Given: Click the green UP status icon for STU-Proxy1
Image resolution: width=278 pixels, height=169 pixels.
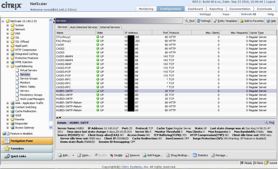Looking at the screenshot, I should [x=98, y=37].
